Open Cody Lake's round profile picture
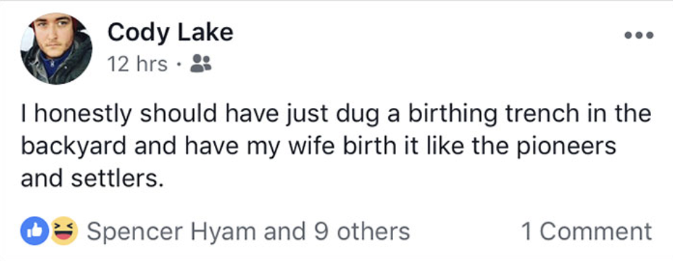This screenshot has height=261, width=673. tap(57, 49)
